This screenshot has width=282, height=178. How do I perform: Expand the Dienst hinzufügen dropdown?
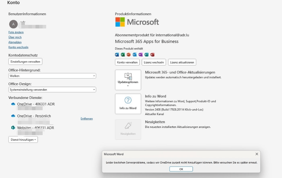coord(23,140)
